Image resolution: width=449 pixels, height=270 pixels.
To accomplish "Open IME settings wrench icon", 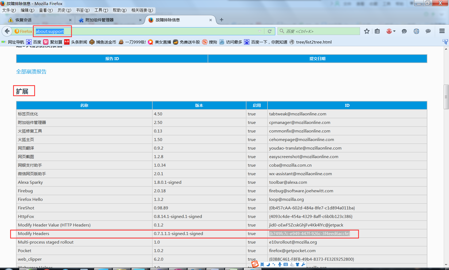I will 303,264.
